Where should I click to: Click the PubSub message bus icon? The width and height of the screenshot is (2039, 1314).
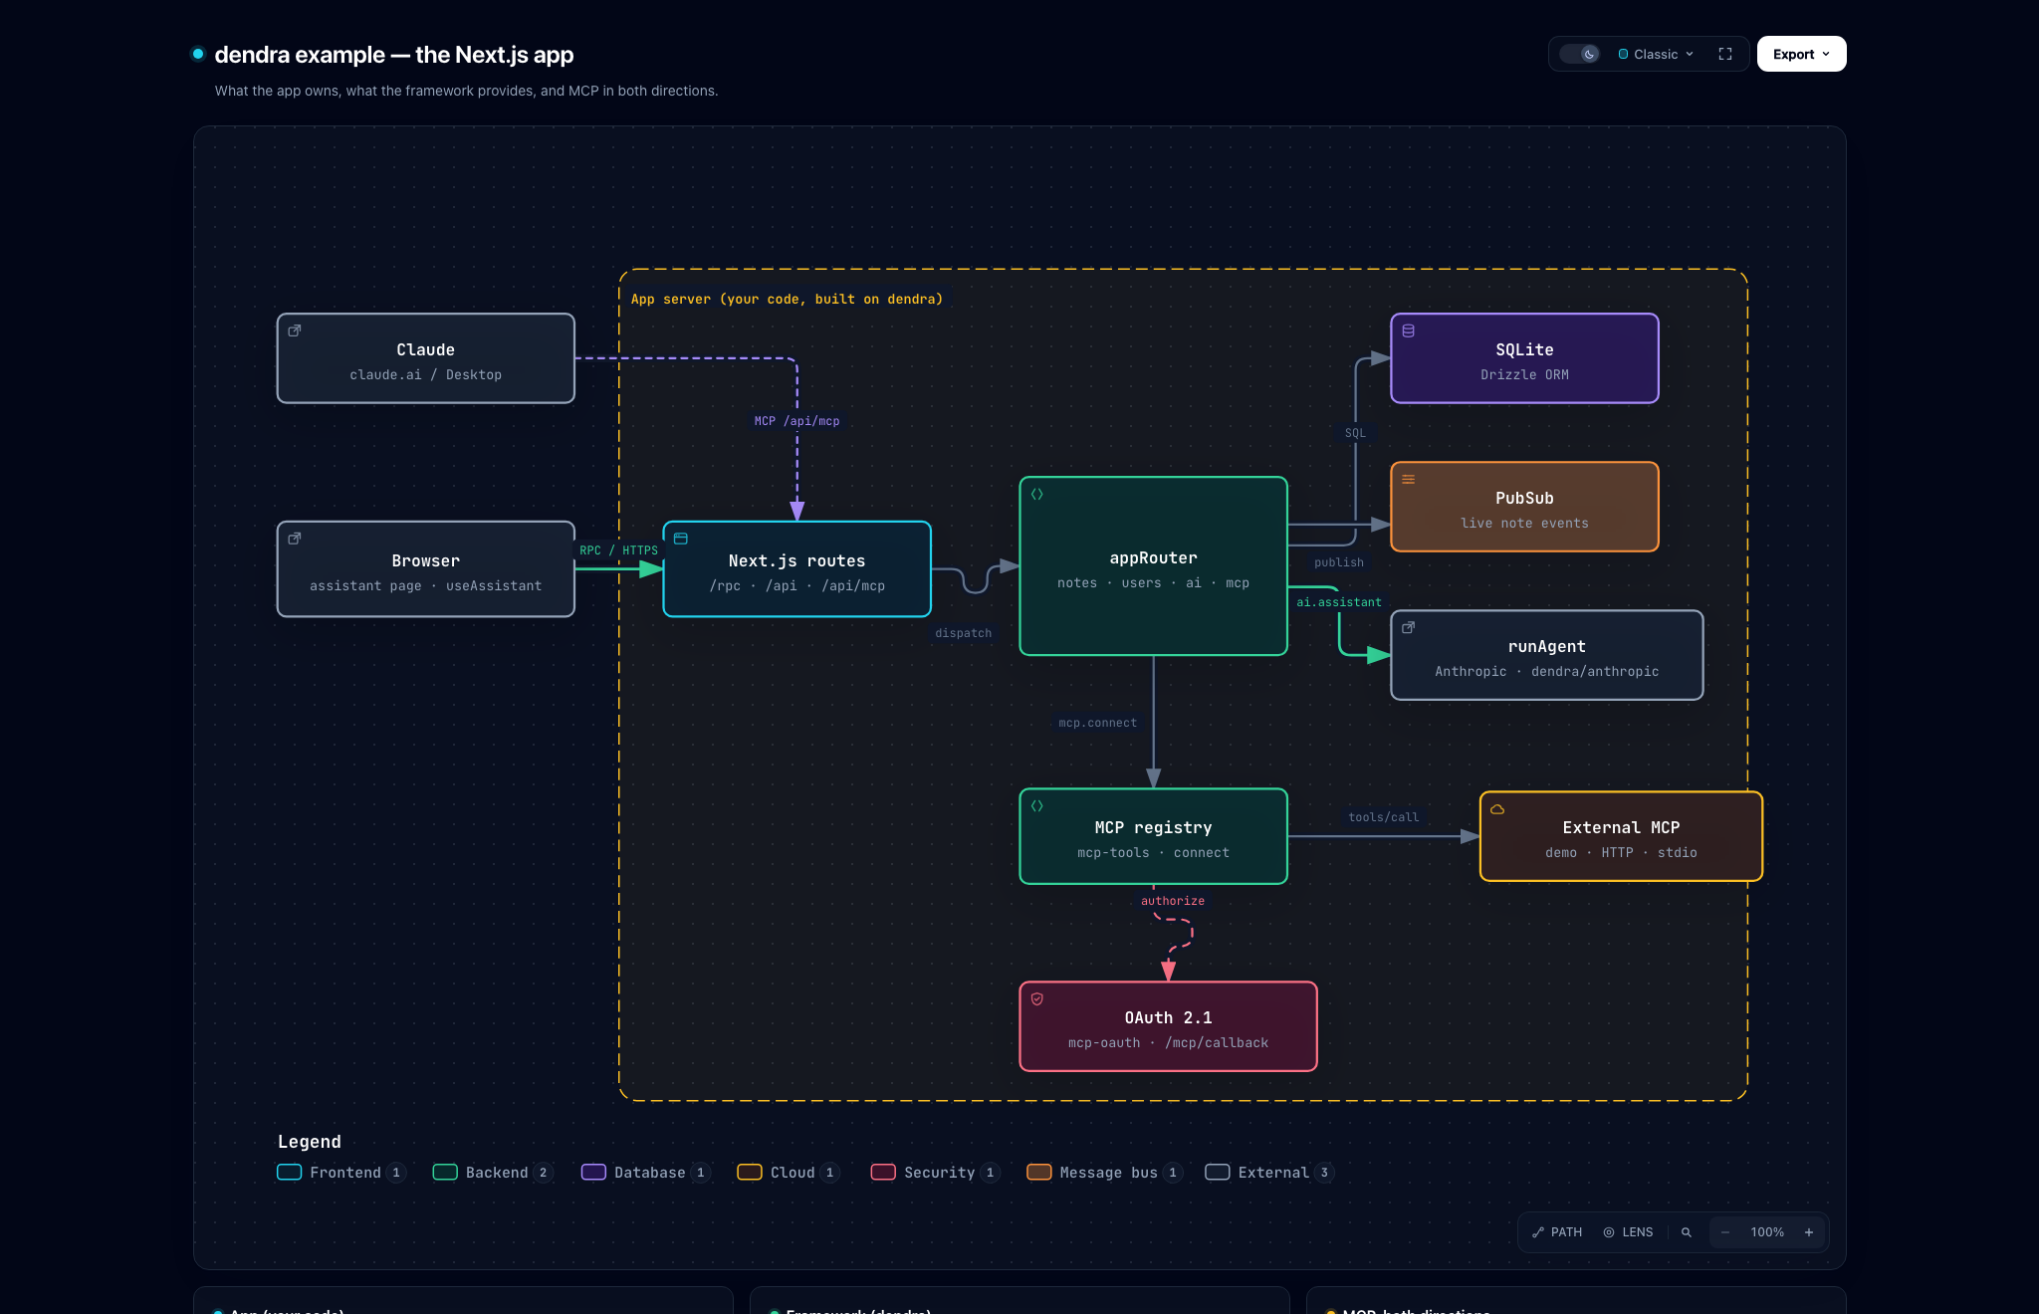(1409, 479)
